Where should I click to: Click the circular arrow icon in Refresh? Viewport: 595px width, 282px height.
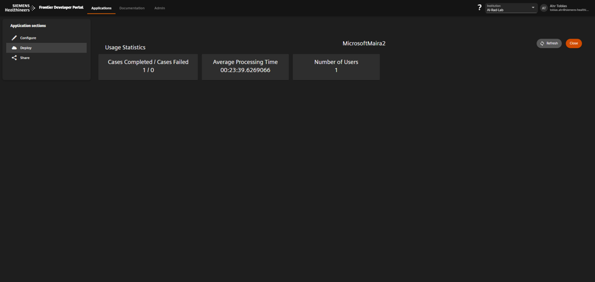[x=542, y=44]
